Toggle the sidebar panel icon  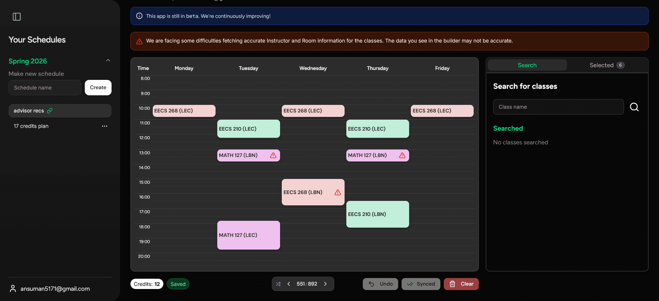click(x=16, y=16)
